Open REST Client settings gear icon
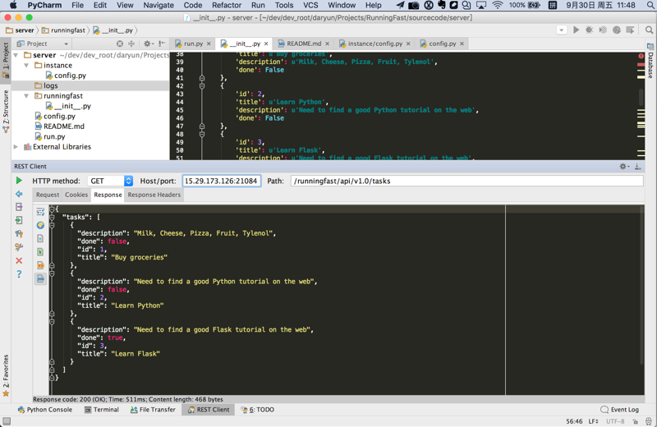 623,167
